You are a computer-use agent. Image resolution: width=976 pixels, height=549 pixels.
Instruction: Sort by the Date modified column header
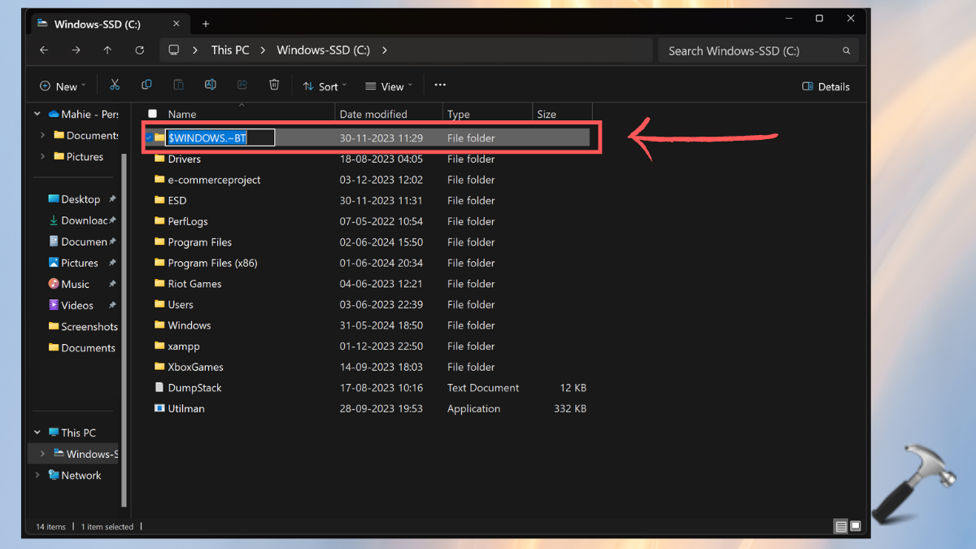click(373, 114)
